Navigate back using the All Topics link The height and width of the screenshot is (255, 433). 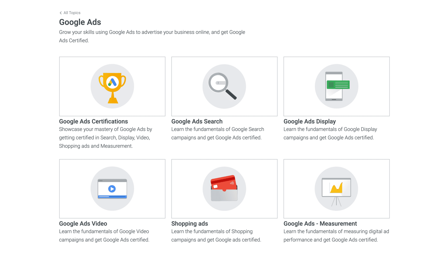click(x=71, y=13)
